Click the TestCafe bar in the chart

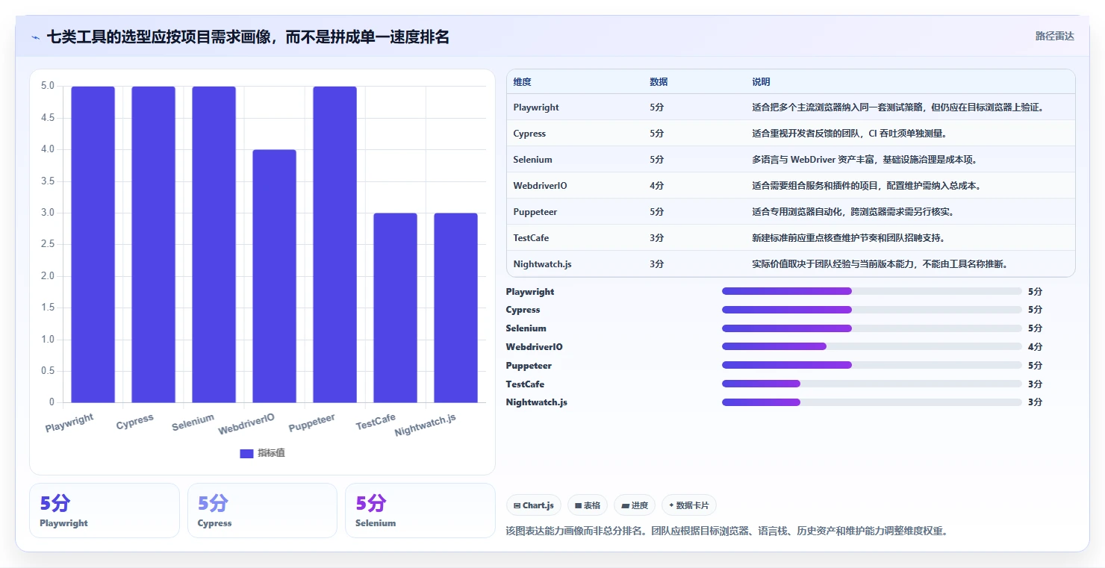395,308
